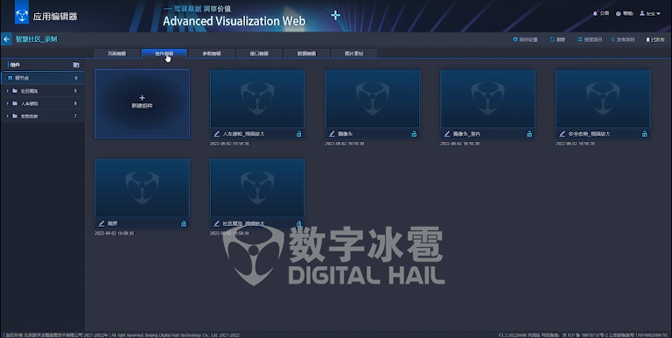The image size is (672, 338).
Task: Switch to the 组件编辑 tab
Action: [164, 53]
